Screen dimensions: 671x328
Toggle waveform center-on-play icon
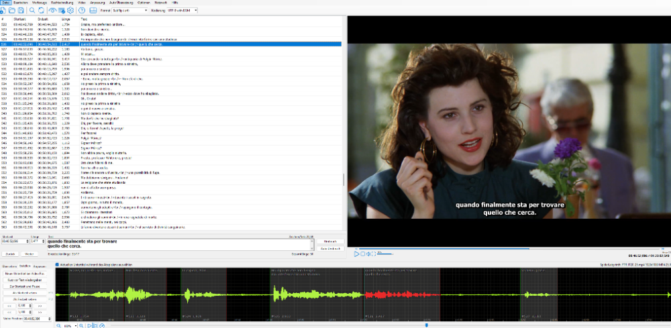point(95,325)
